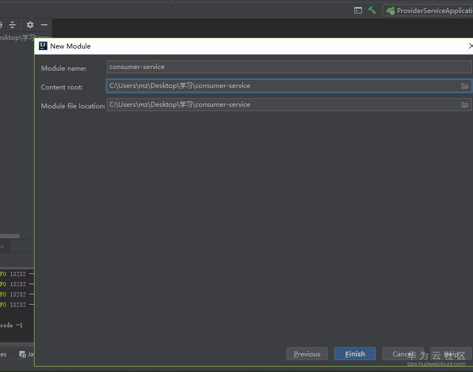Click the horizontal scrollbar in project panel
Image resolution: width=473 pixels, height=372 pixels.
[x=10, y=236]
